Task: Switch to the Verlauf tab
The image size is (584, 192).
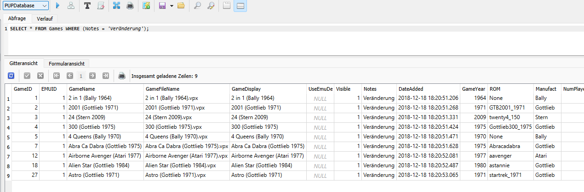Action: point(44,19)
